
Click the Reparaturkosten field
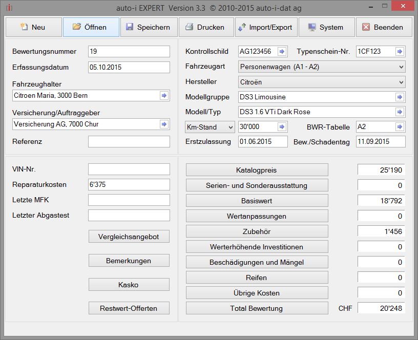[x=129, y=184]
